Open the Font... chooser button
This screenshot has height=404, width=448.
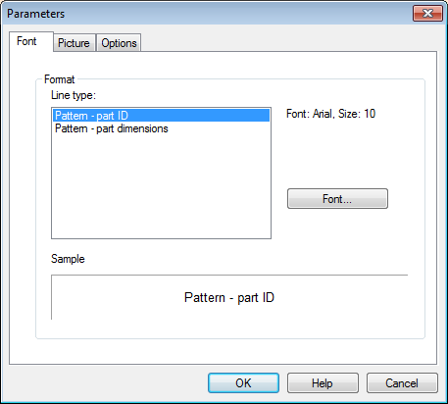pyautogui.click(x=337, y=198)
